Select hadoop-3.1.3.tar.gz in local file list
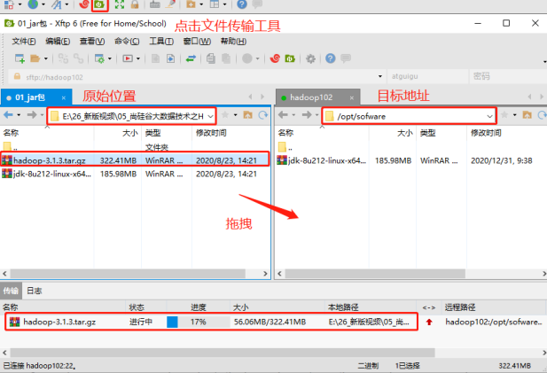This screenshot has height=373, width=547. (x=135, y=160)
